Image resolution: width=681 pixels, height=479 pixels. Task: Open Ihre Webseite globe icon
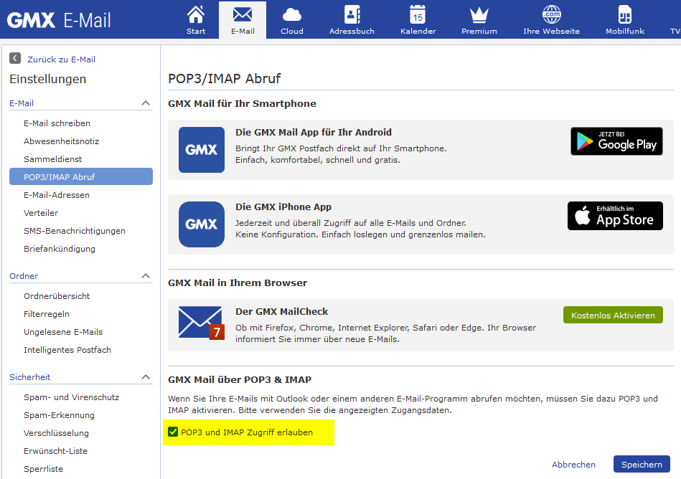tap(551, 14)
